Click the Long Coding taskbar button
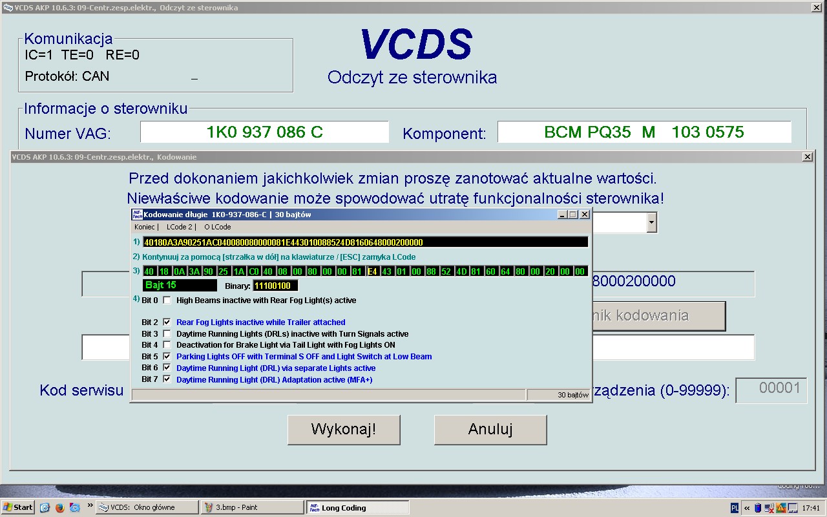Screen dimensions: 827x517 [x=357, y=507]
